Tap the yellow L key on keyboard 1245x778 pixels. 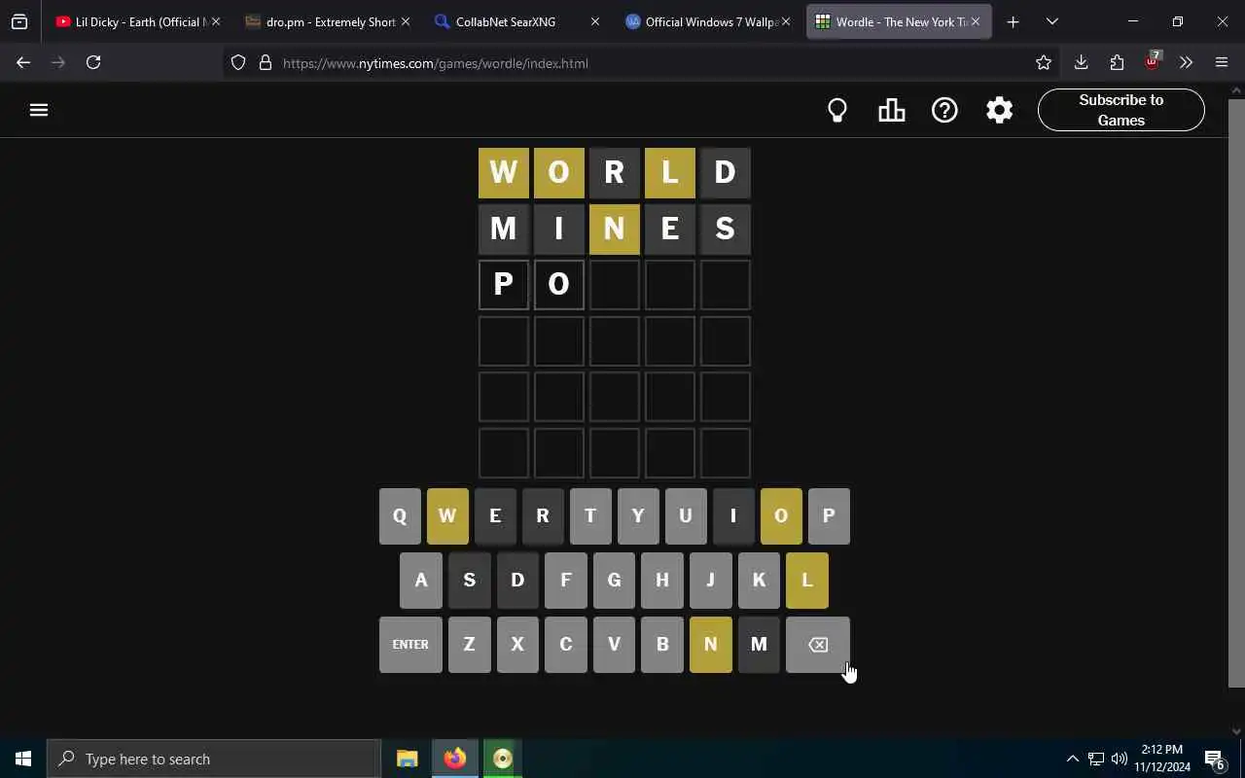807,581
